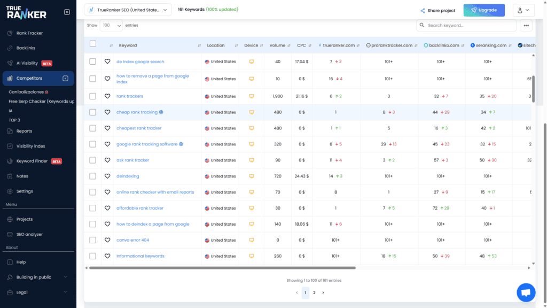The height and width of the screenshot is (308, 547).
Task: Click the three-dot options icon beside search
Action: (526, 25)
